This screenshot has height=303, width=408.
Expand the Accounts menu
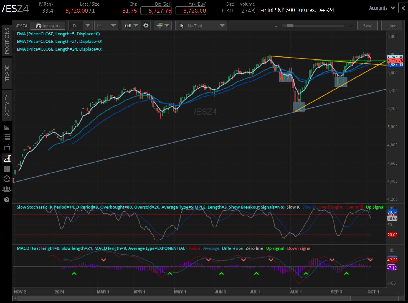(382, 8)
